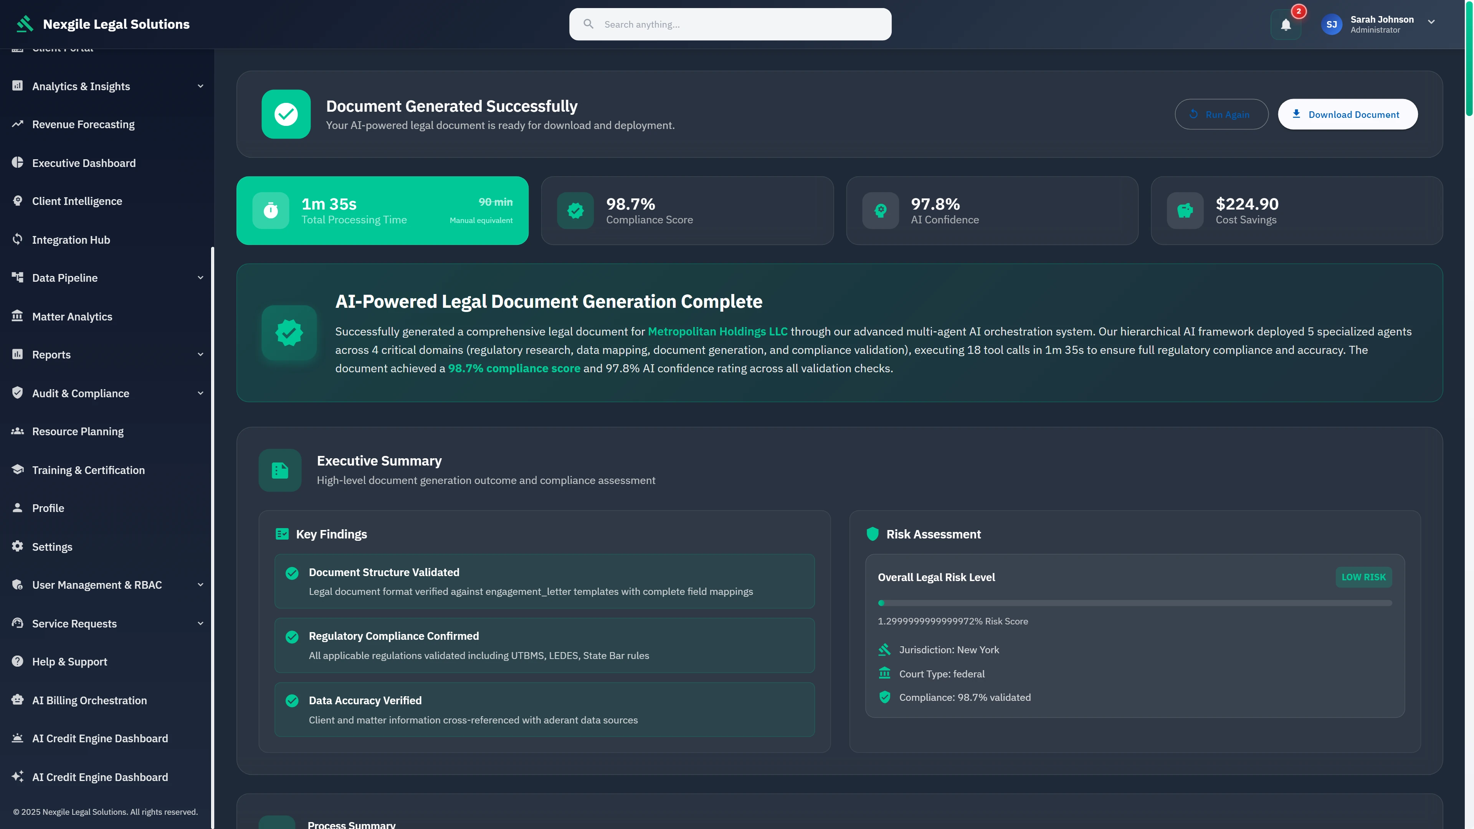This screenshot has height=829, width=1474.
Task: Expand the Audit & Compliance section
Action: (200, 393)
